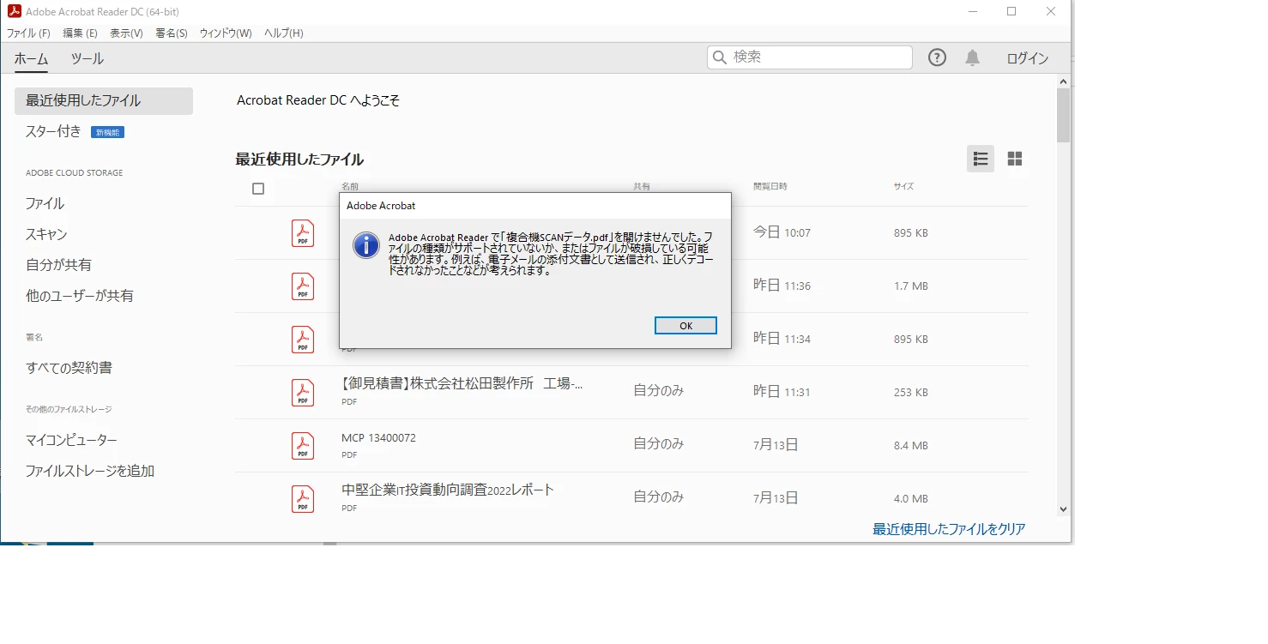Open the ファイル (F) menu

pos(28,33)
